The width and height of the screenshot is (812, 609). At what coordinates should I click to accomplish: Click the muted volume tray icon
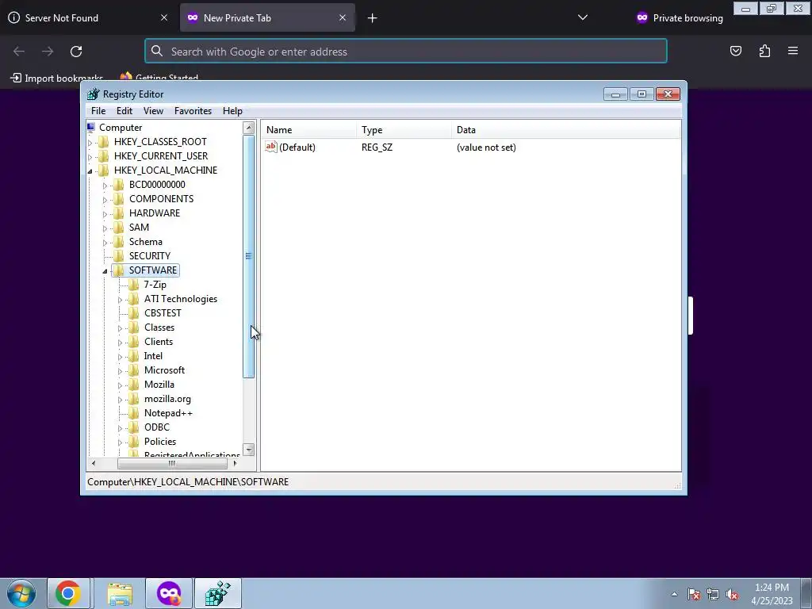pos(732,595)
